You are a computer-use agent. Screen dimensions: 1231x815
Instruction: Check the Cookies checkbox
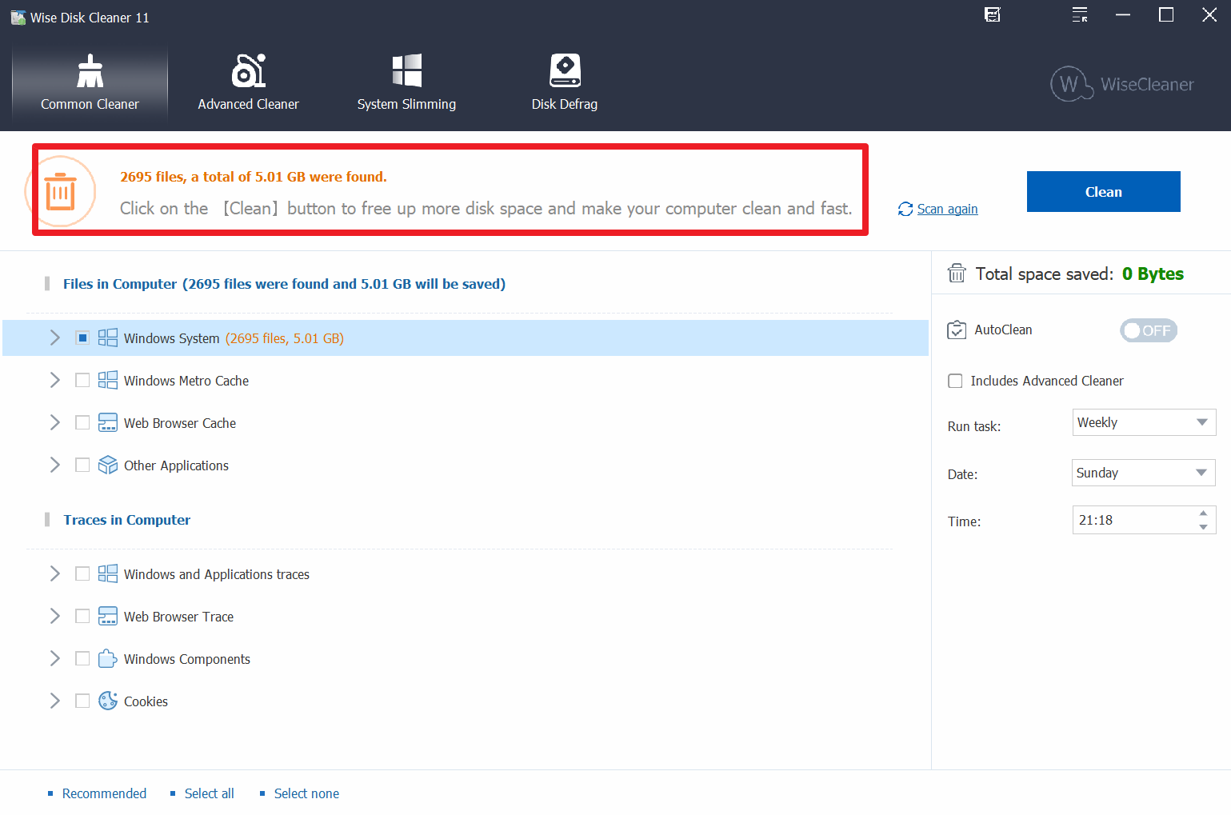[x=82, y=701]
